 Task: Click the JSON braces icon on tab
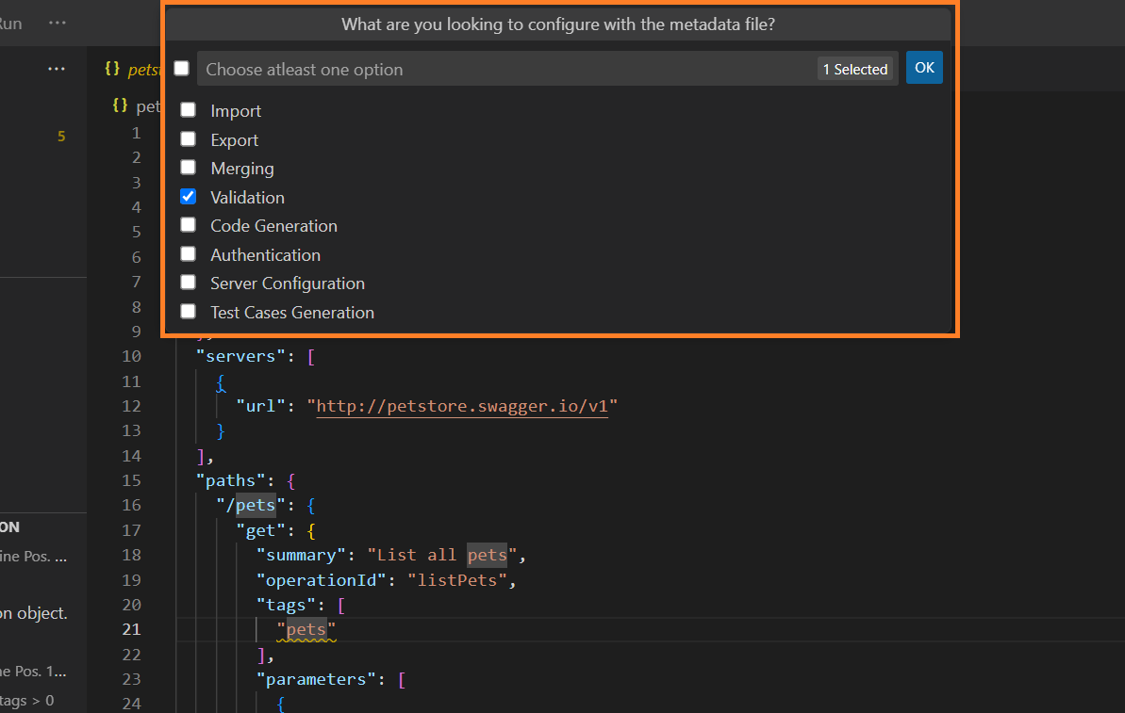112,68
